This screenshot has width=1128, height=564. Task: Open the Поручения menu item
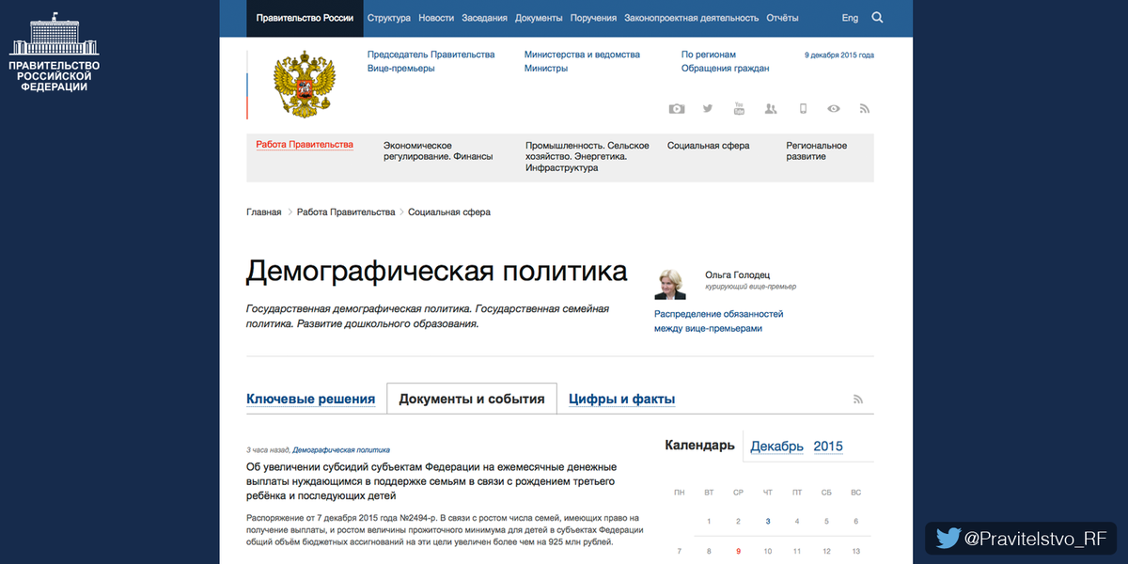pyautogui.click(x=593, y=18)
